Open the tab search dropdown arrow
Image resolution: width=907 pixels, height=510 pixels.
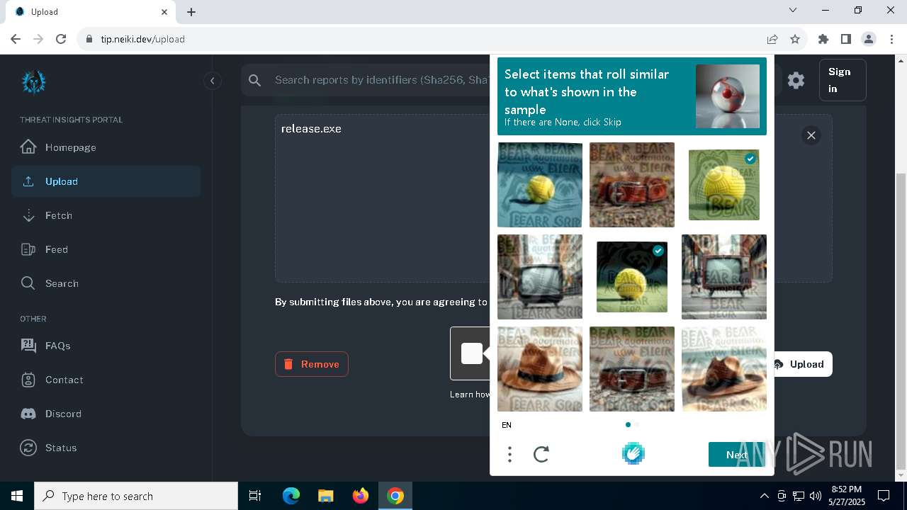coord(793,11)
